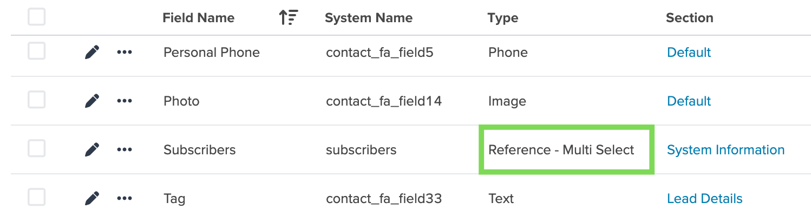Screen dimensions: 811x222
Task: Open more options for Photo row
Action: [125, 101]
